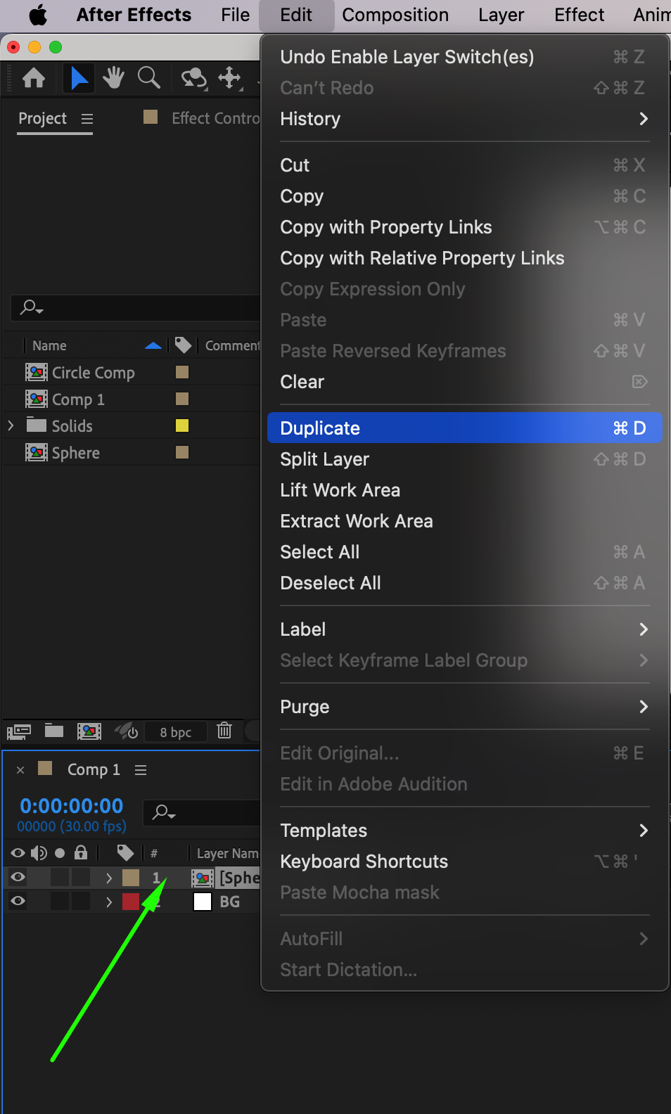Open the Composition menu
671x1114 pixels.
395,15
